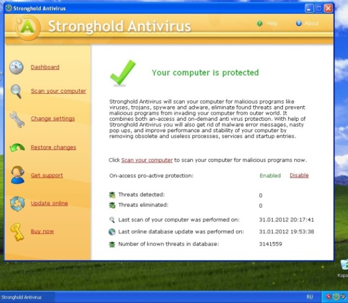This screenshot has width=348, height=303.
Task: Open Restore changes link
Action: 53,147
